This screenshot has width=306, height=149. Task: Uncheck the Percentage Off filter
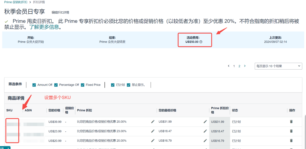(x=56, y=85)
